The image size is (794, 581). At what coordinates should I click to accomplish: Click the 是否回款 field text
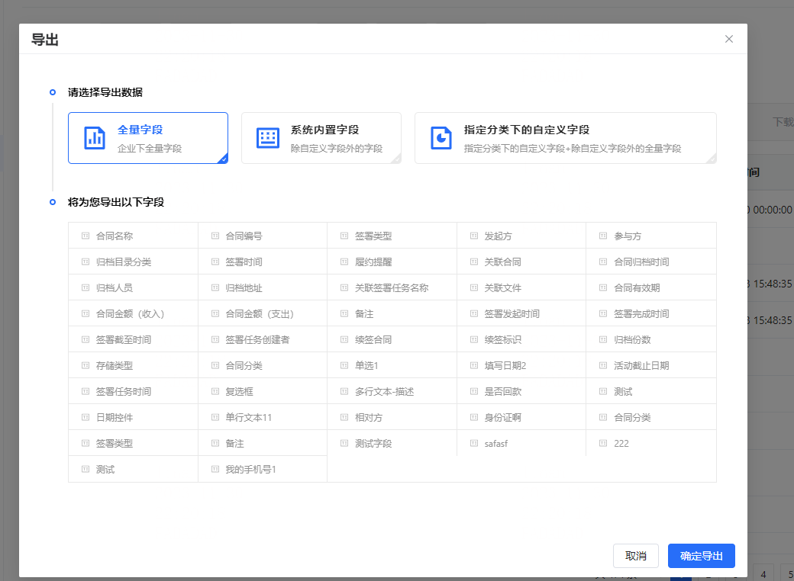(503, 391)
